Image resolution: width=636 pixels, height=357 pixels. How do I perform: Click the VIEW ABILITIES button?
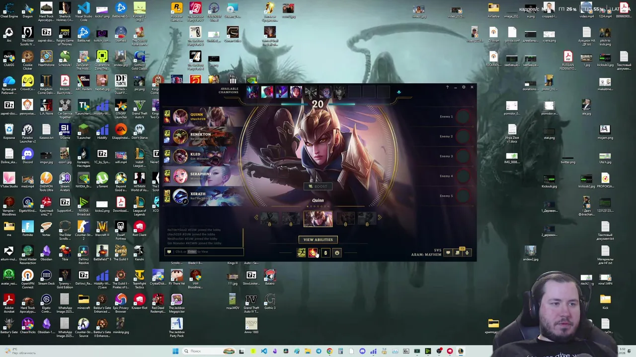[x=318, y=239]
